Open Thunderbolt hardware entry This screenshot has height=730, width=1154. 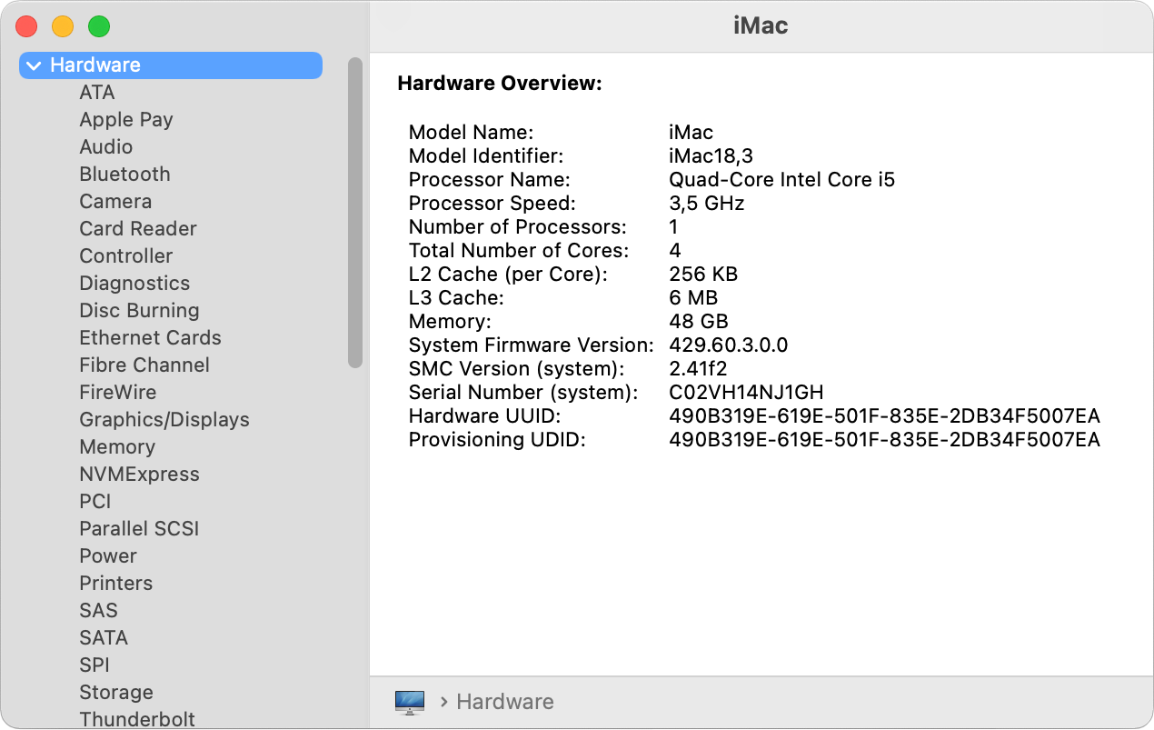coord(137,719)
